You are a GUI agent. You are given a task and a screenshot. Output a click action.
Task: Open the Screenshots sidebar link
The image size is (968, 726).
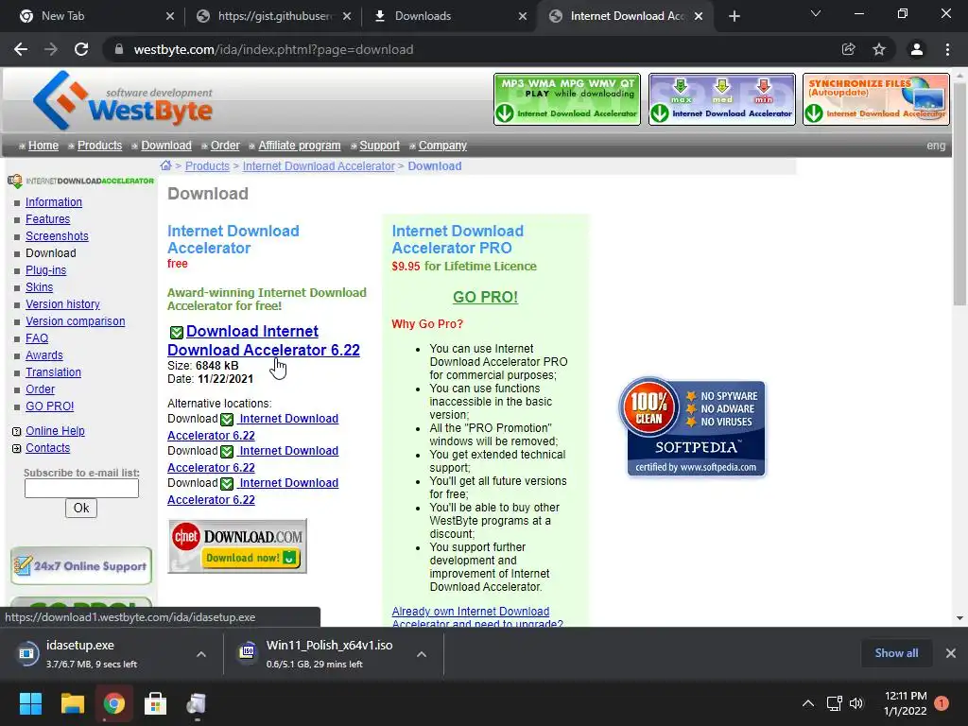(57, 235)
